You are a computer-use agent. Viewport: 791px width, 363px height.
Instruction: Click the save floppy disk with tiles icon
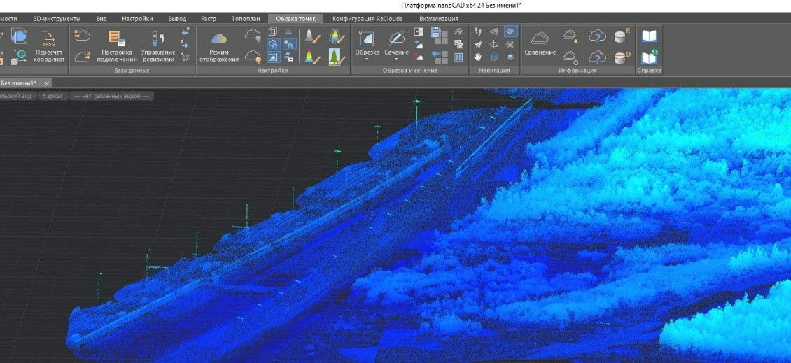440,34
